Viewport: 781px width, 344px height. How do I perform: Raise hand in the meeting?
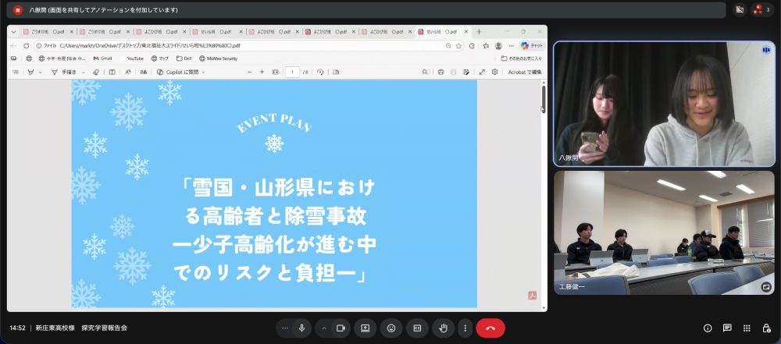tap(444, 328)
